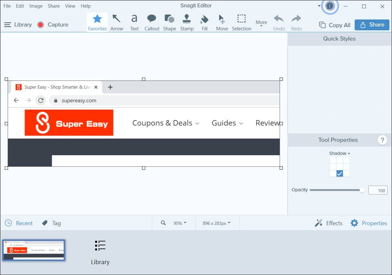This screenshot has width=392, height=275.
Task: Open the 95% zoom level dropdown
Action: 180,223
